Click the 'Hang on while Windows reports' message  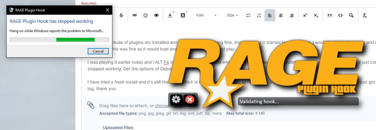(x=57, y=31)
